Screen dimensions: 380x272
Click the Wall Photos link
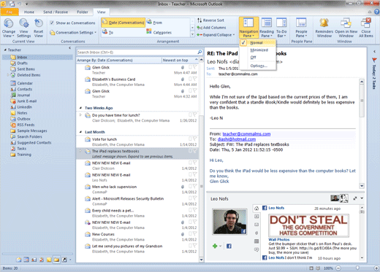(279, 239)
